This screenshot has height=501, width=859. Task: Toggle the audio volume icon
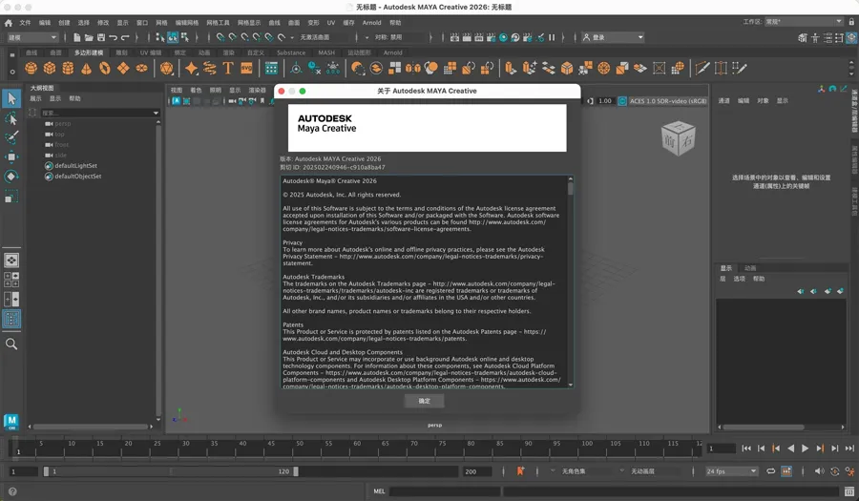coord(819,471)
